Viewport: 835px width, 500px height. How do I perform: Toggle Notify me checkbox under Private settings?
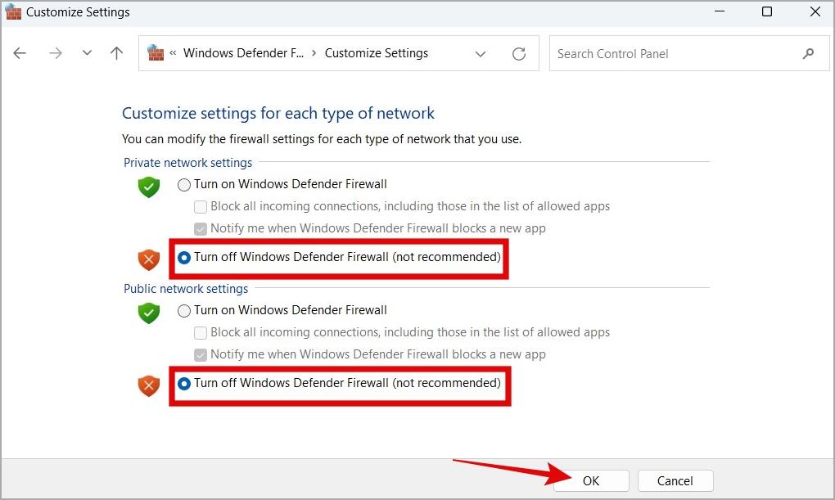201,229
